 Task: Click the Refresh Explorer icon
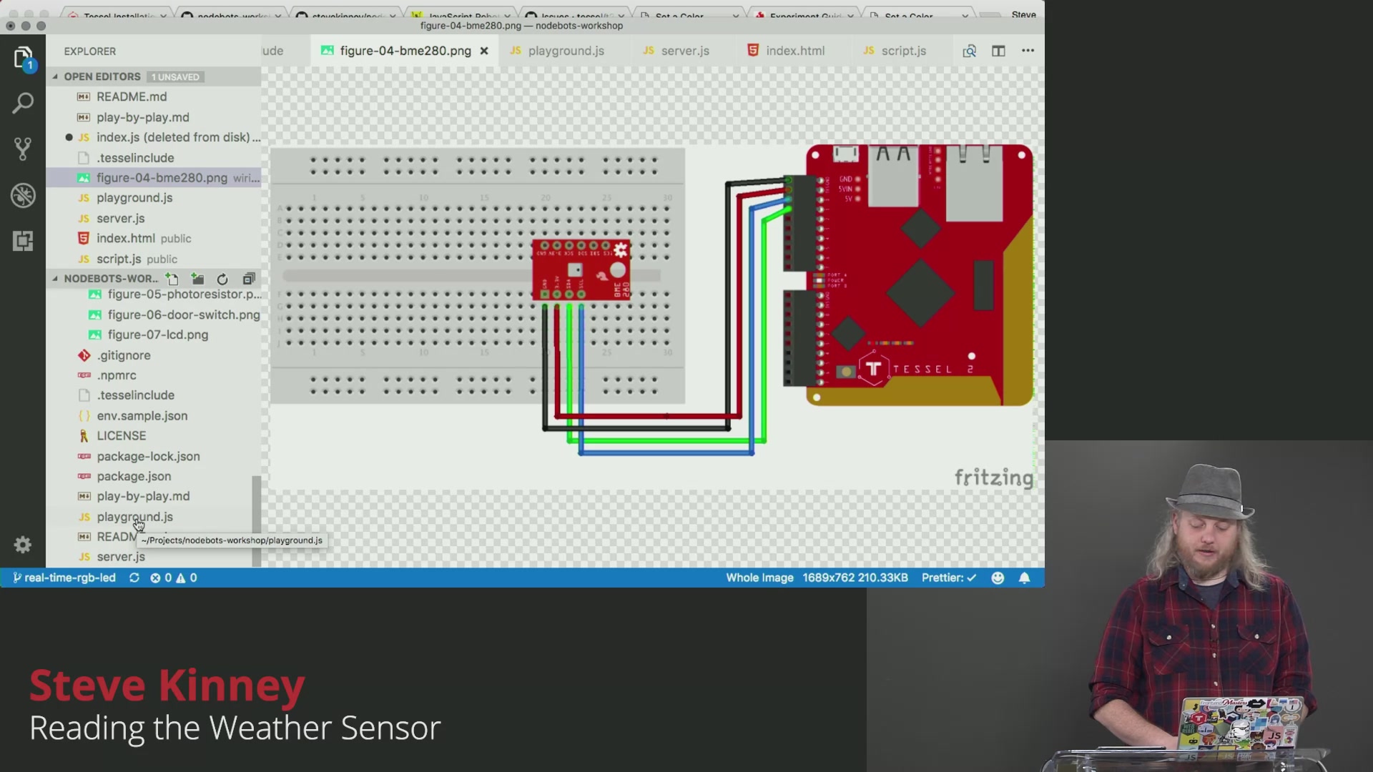point(222,279)
